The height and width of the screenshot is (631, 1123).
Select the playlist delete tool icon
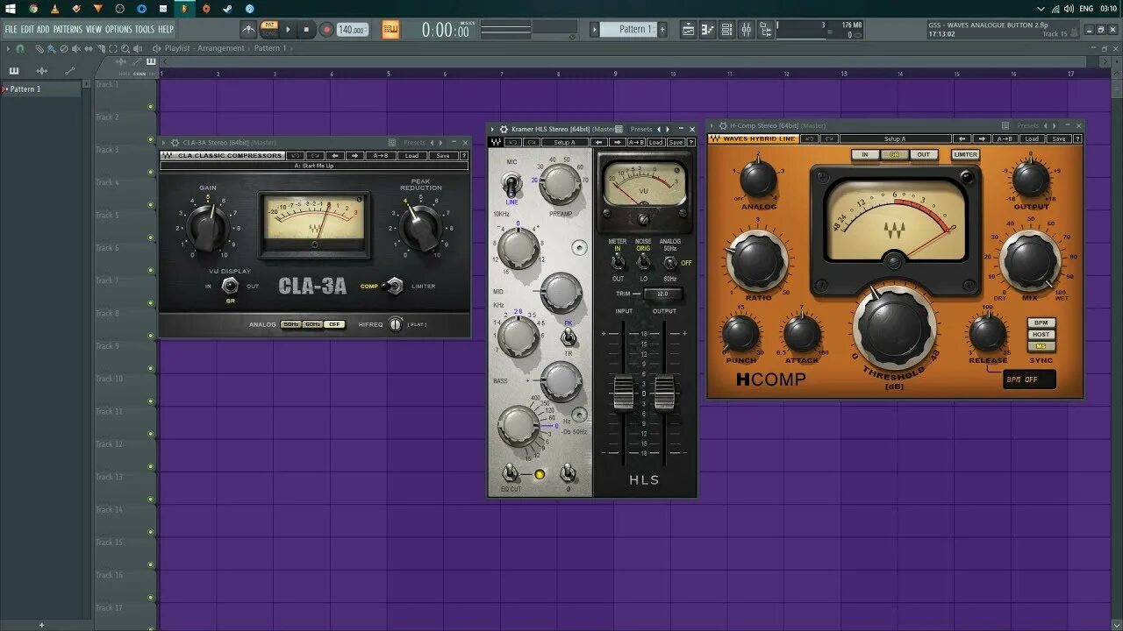click(x=63, y=48)
